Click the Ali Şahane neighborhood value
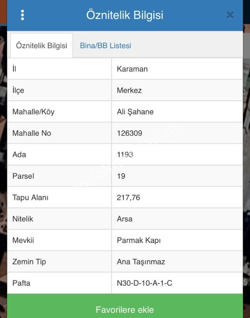The image size is (250, 318). click(x=135, y=112)
